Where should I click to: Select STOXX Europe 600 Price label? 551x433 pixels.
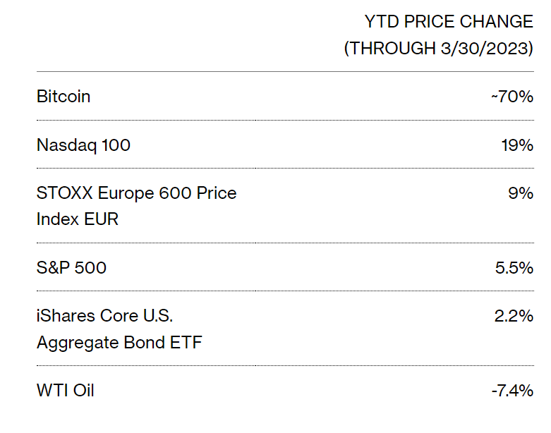(x=136, y=193)
